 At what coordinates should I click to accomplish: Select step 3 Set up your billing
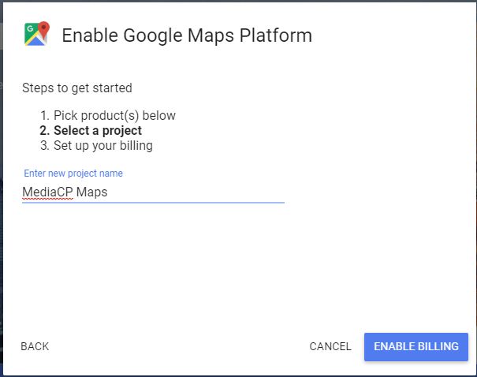tap(96, 145)
